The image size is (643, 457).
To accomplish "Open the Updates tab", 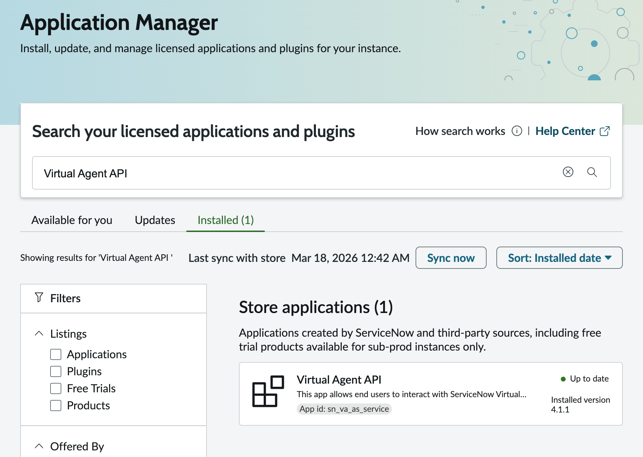I will tap(155, 220).
